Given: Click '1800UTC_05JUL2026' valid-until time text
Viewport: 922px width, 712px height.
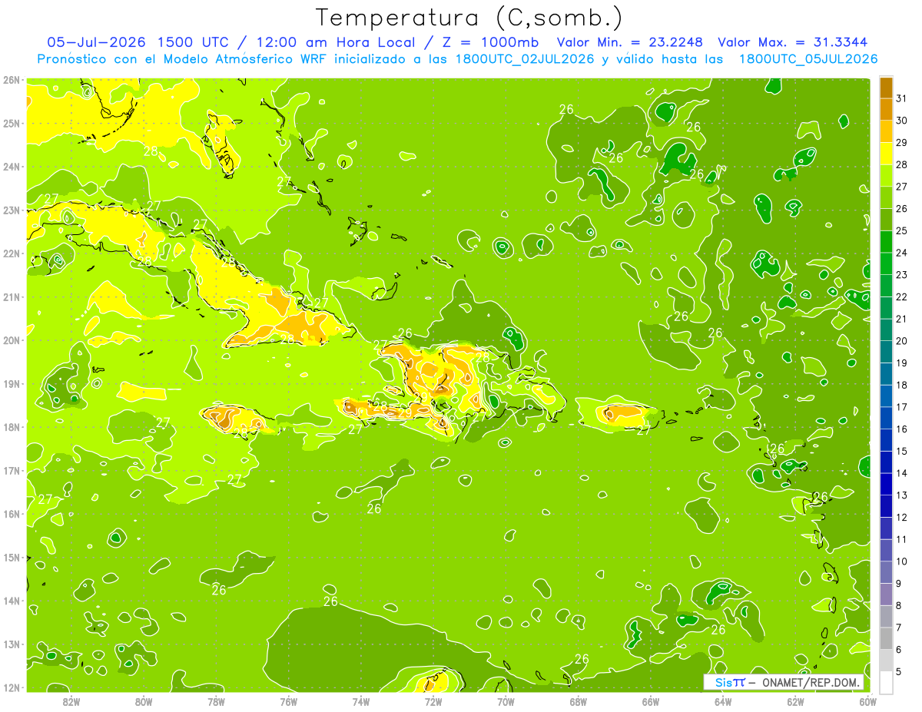Looking at the screenshot, I should tap(808, 59).
